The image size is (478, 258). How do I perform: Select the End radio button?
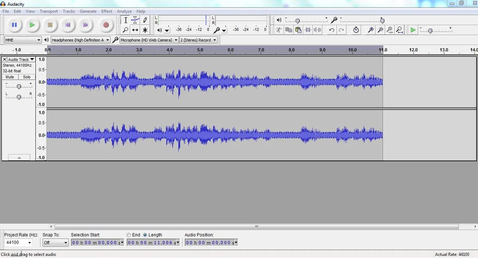(x=129, y=235)
